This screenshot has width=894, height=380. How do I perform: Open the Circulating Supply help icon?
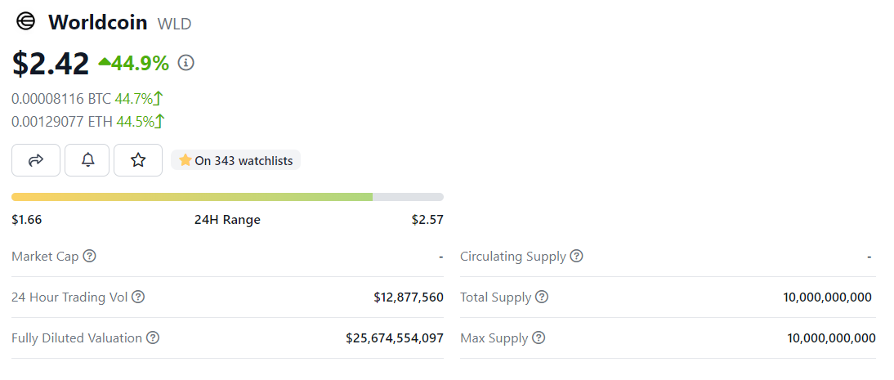tap(577, 257)
